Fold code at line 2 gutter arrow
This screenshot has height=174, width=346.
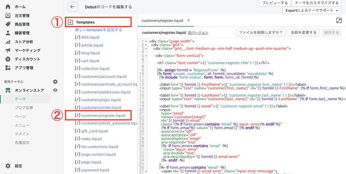146,45
